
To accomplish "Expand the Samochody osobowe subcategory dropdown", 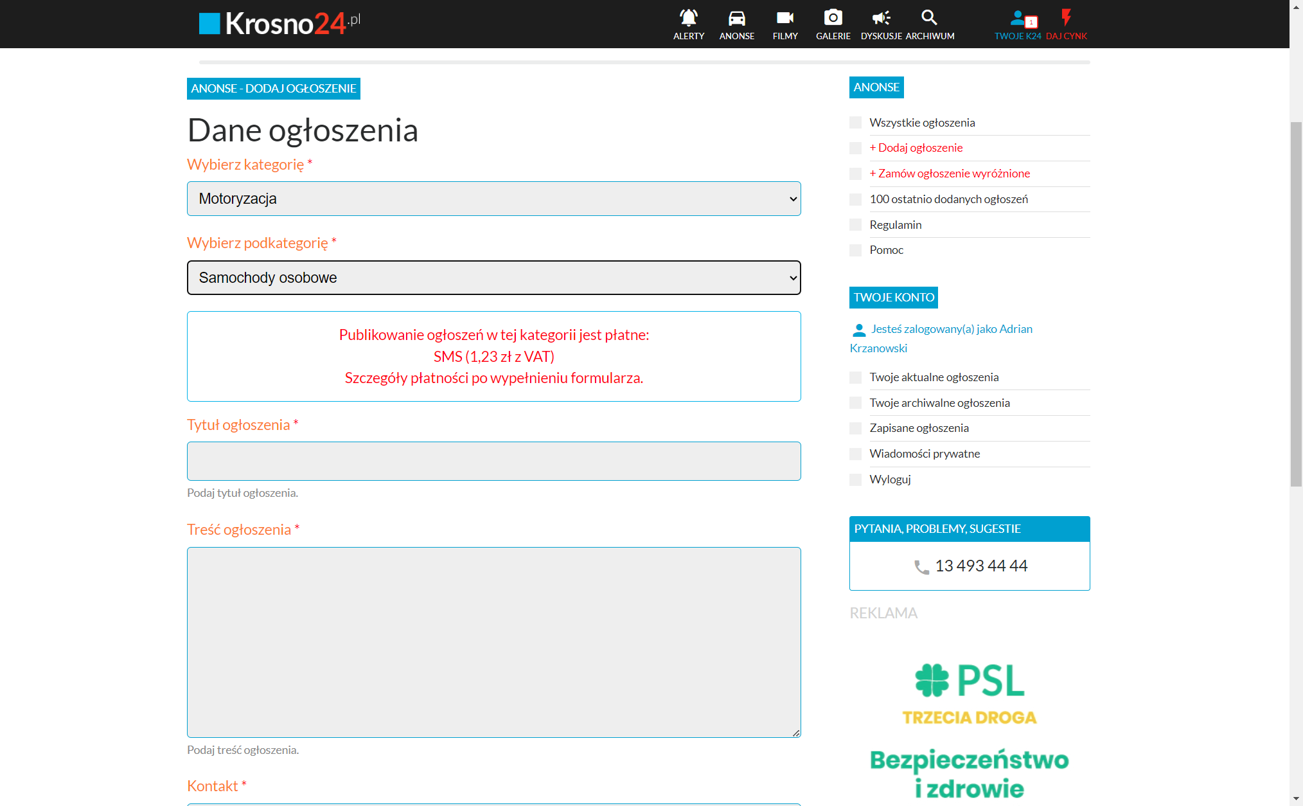I will [x=493, y=278].
